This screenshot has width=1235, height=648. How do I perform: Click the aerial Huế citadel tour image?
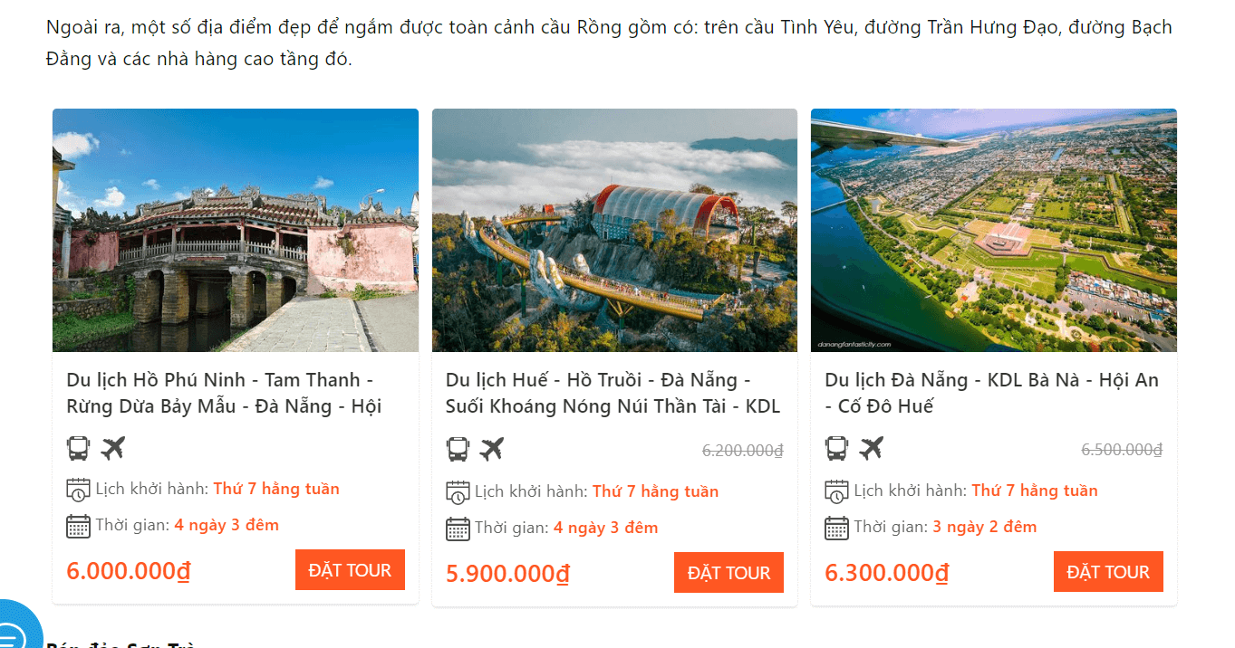click(994, 230)
